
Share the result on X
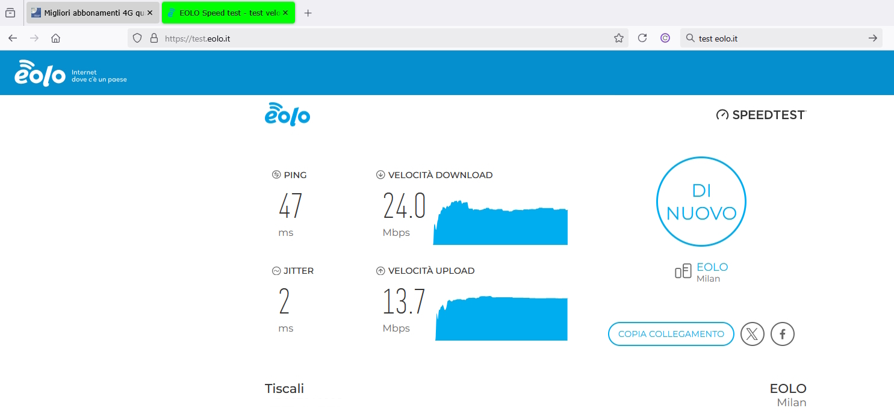click(x=752, y=334)
